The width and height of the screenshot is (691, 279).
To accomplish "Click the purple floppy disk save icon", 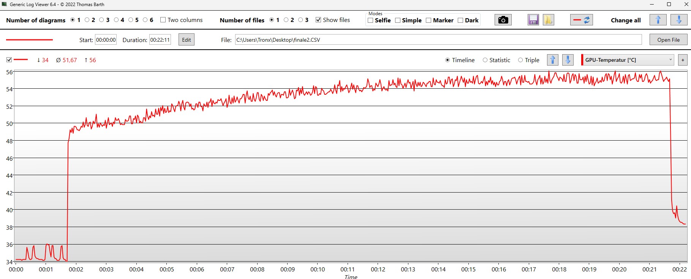I will (533, 20).
